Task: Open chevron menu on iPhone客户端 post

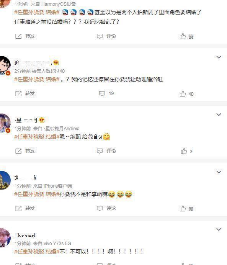Action: (x=219, y=172)
